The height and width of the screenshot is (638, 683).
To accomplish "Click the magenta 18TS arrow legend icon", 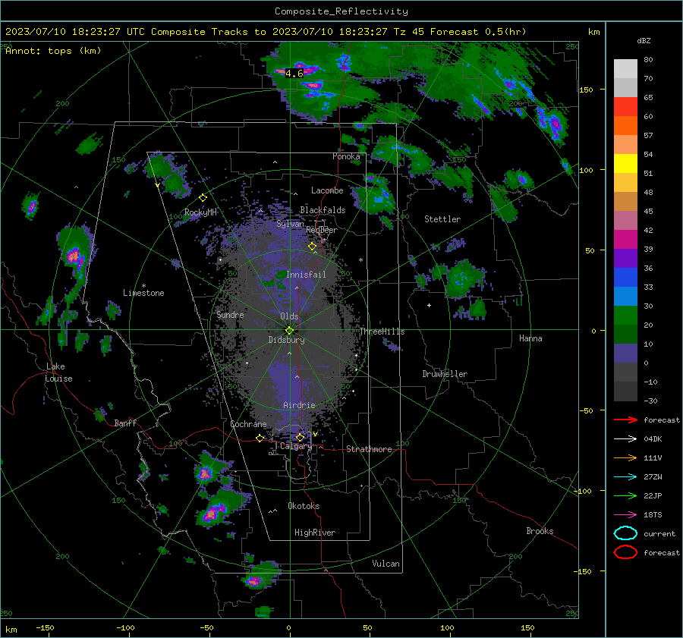I will click(625, 515).
